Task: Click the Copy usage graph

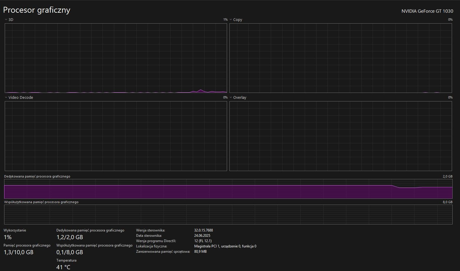Action: (341, 58)
